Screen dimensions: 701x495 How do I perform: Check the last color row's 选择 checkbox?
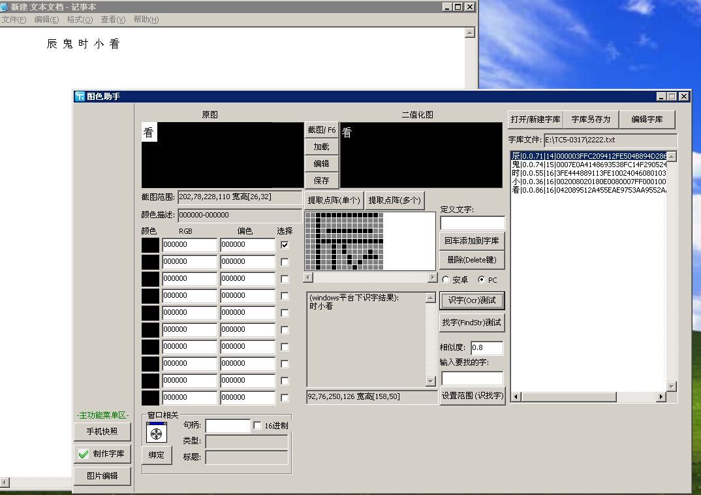click(285, 398)
